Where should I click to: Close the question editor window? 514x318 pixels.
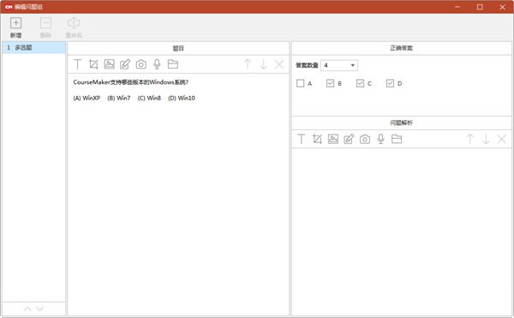tap(502, 7)
